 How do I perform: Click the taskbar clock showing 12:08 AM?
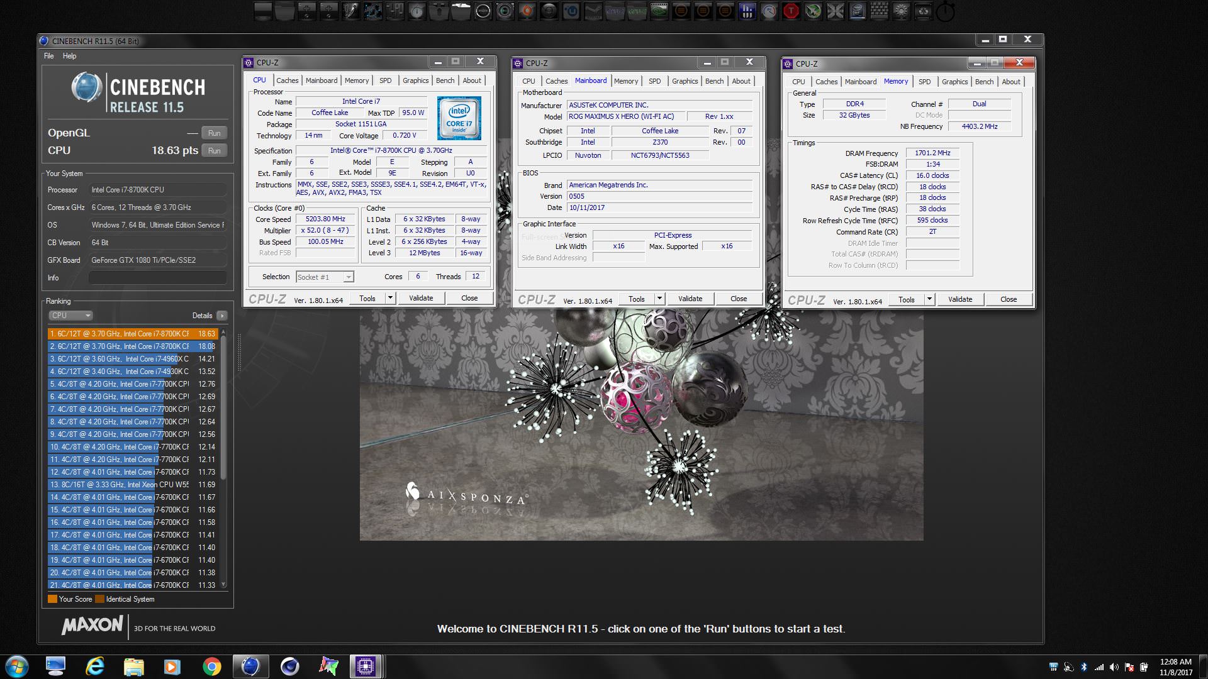point(1176,667)
